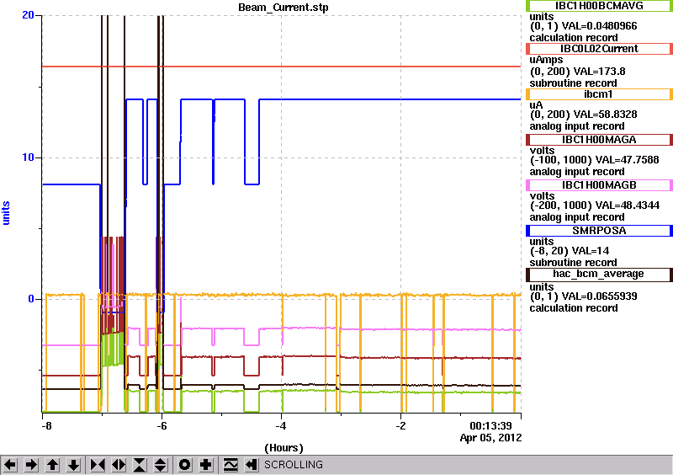The image size is (673, 475).
Task: Click the SCROLLING status label
Action: (x=293, y=465)
